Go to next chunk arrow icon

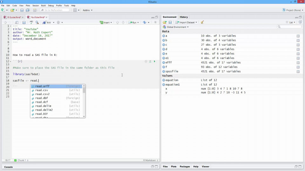[x=123, y=22]
